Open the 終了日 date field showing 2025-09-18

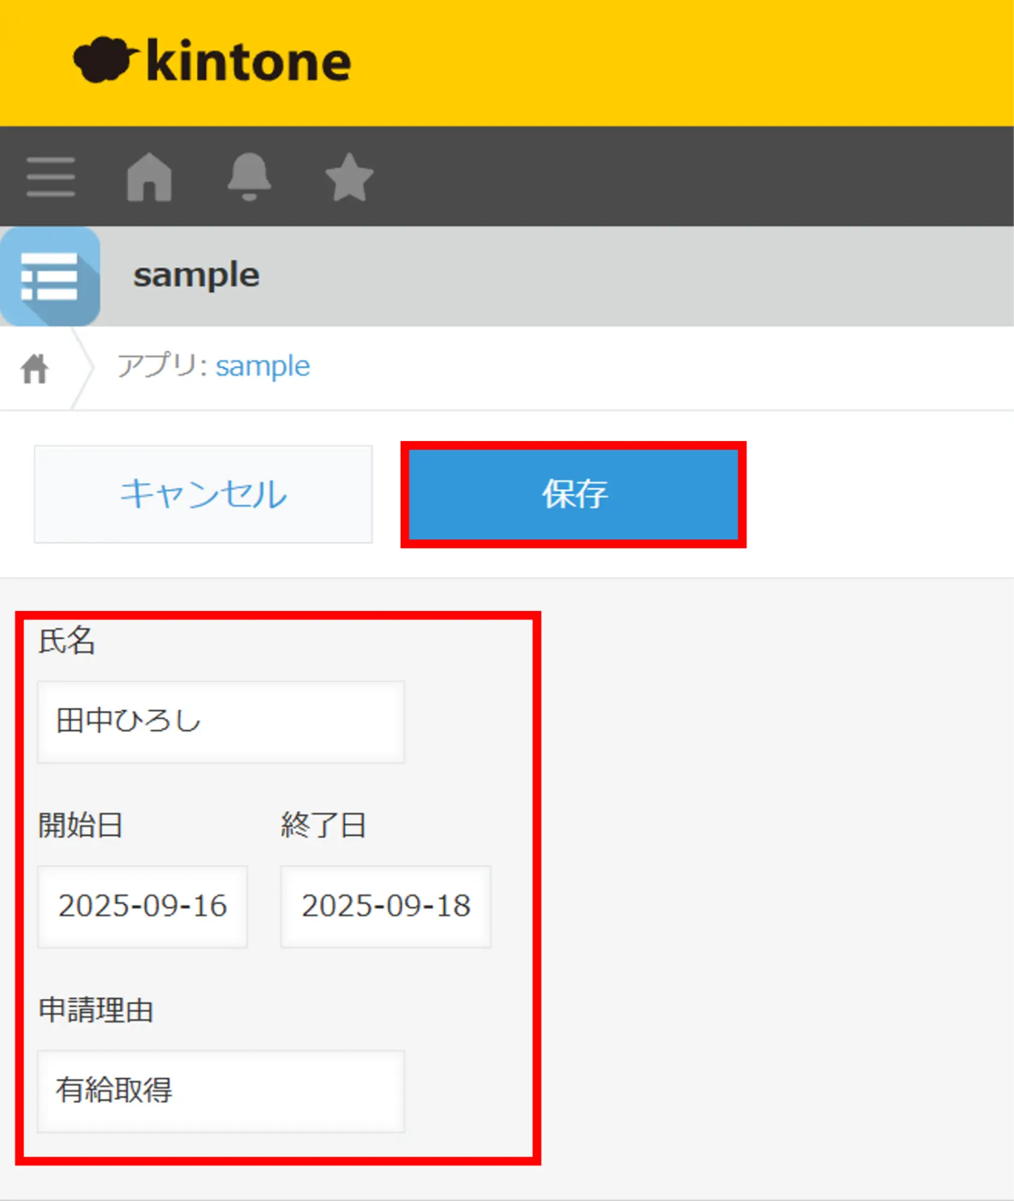tap(385, 907)
